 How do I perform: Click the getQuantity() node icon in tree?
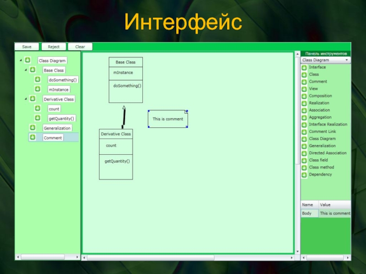38,118
